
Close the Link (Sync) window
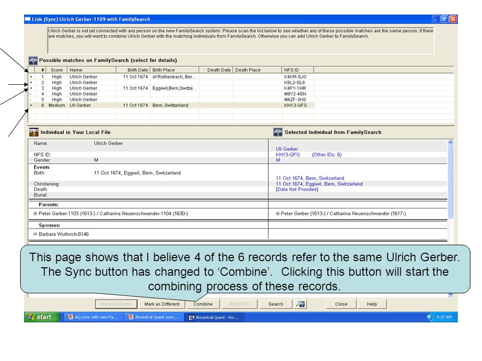453,19
